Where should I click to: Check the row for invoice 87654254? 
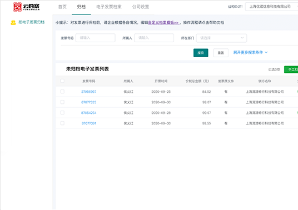point(62,113)
